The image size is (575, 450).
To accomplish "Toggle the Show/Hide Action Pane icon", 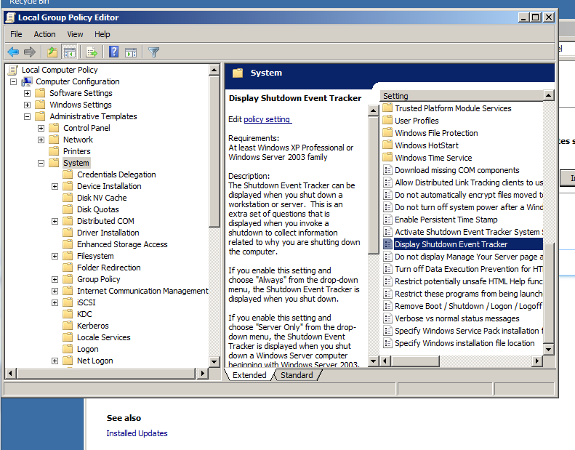I will point(131,52).
